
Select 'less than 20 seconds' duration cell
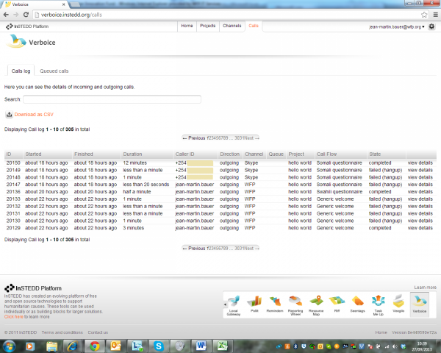(146, 185)
